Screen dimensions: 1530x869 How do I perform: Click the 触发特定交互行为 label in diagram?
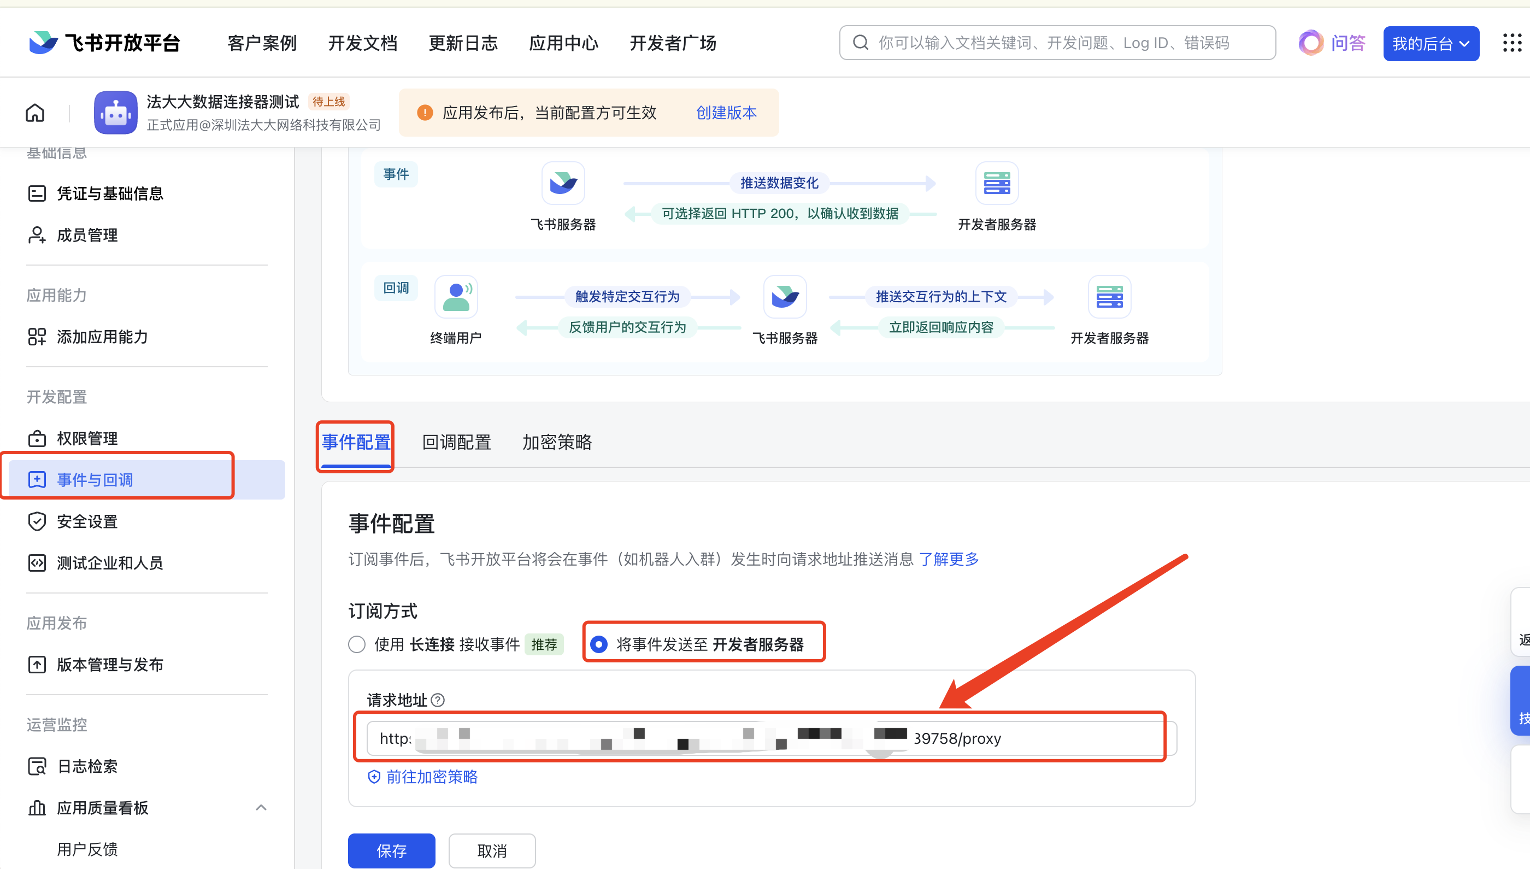click(x=627, y=297)
